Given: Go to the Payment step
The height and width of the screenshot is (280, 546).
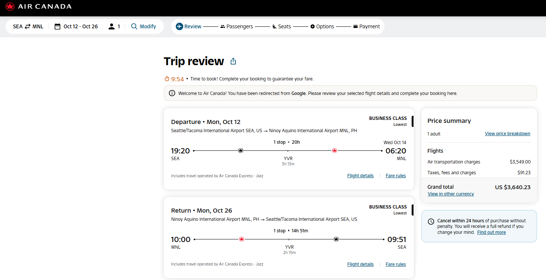Looking at the screenshot, I should (366, 26).
